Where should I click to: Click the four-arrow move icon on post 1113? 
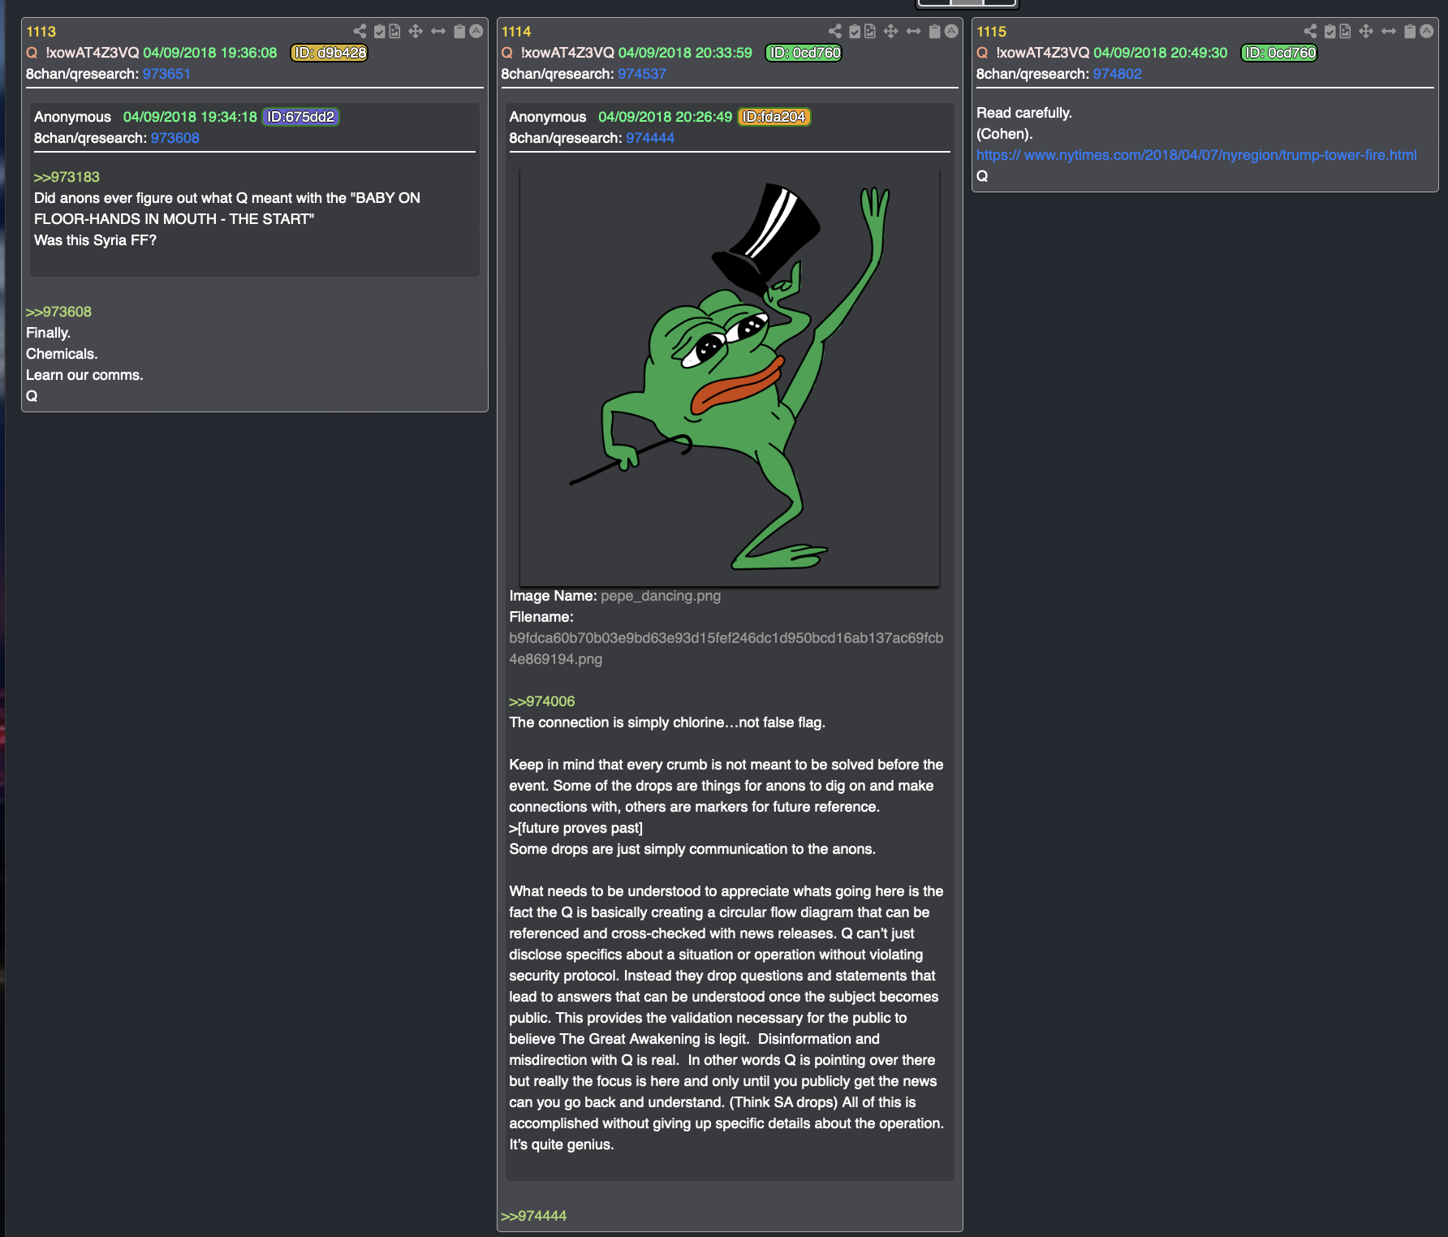(416, 32)
